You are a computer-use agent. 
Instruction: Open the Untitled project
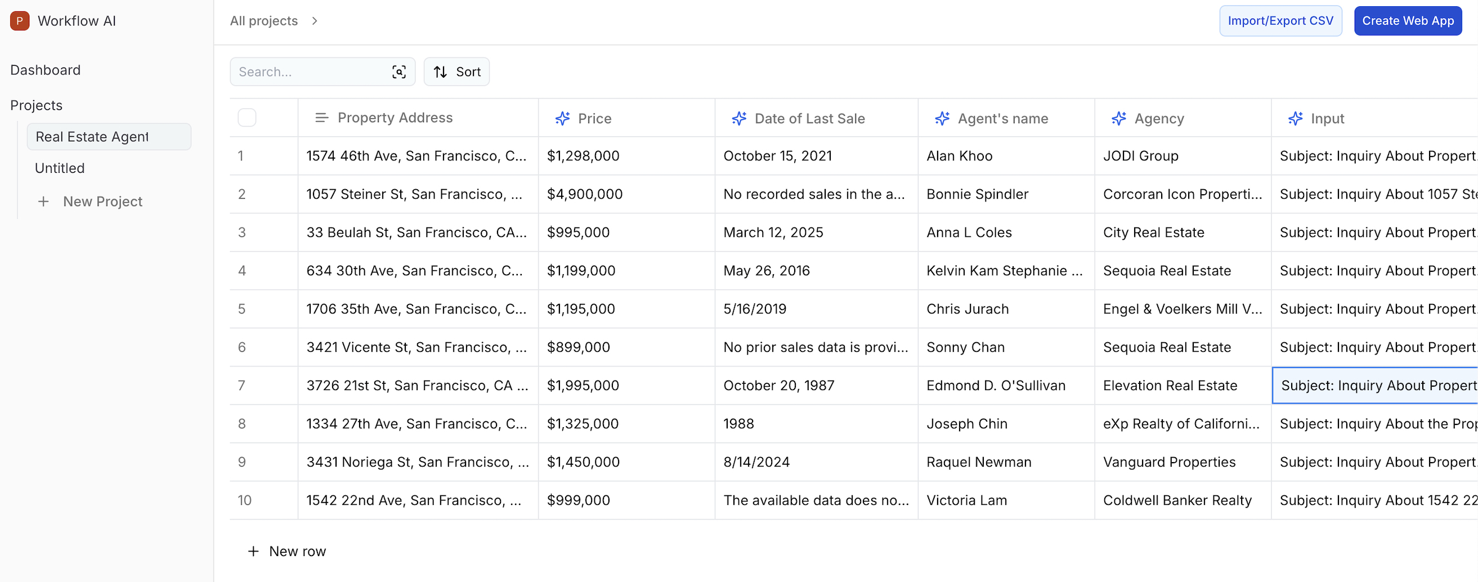click(x=60, y=168)
